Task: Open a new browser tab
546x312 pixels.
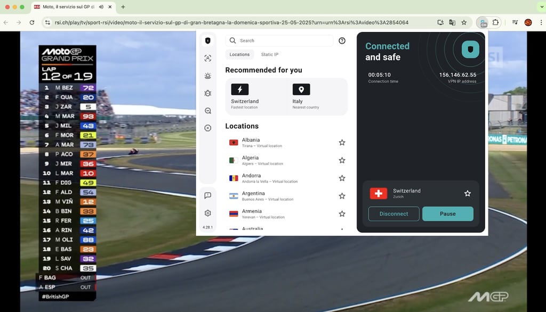Action: pos(123,7)
